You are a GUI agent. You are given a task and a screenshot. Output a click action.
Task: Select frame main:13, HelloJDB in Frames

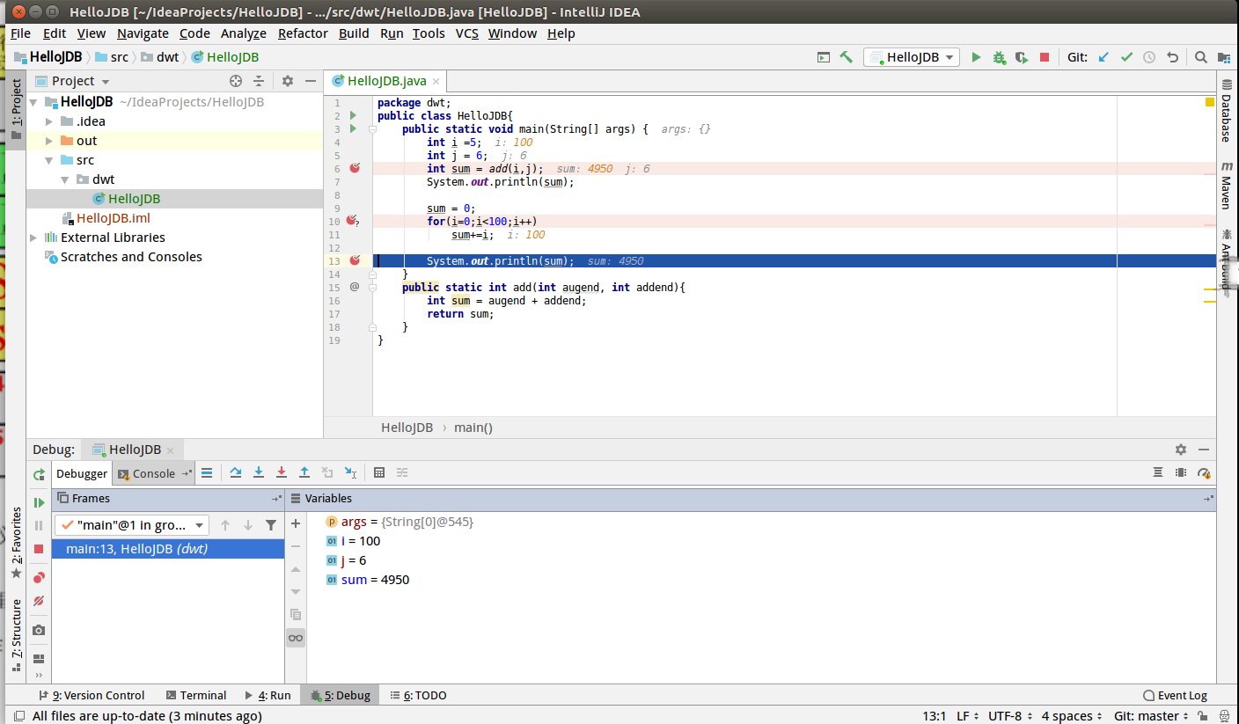coord(168,549)
